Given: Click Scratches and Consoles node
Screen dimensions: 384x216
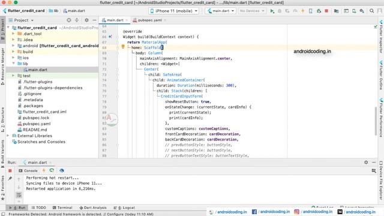Looking at the screenshot, I should tap(39, 142).
